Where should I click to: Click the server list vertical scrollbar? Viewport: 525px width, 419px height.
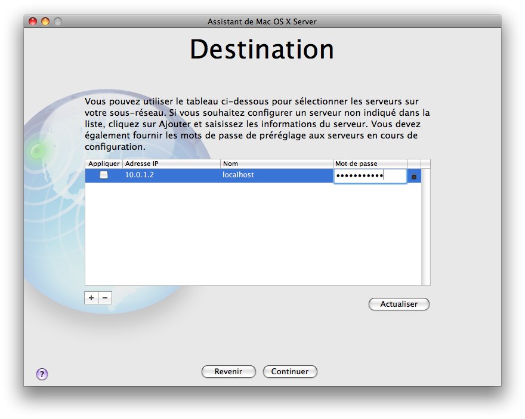pyautogui.click(x=425, y=226)
